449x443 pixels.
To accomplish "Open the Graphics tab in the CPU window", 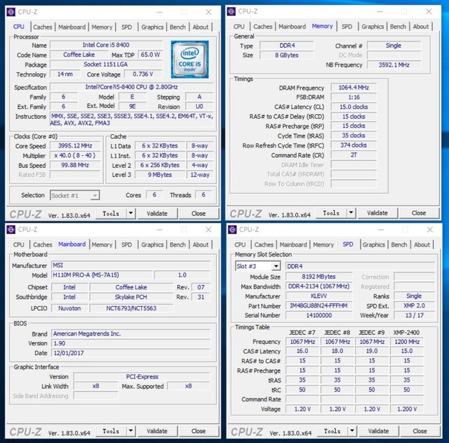I will click(x=152, y=27).
